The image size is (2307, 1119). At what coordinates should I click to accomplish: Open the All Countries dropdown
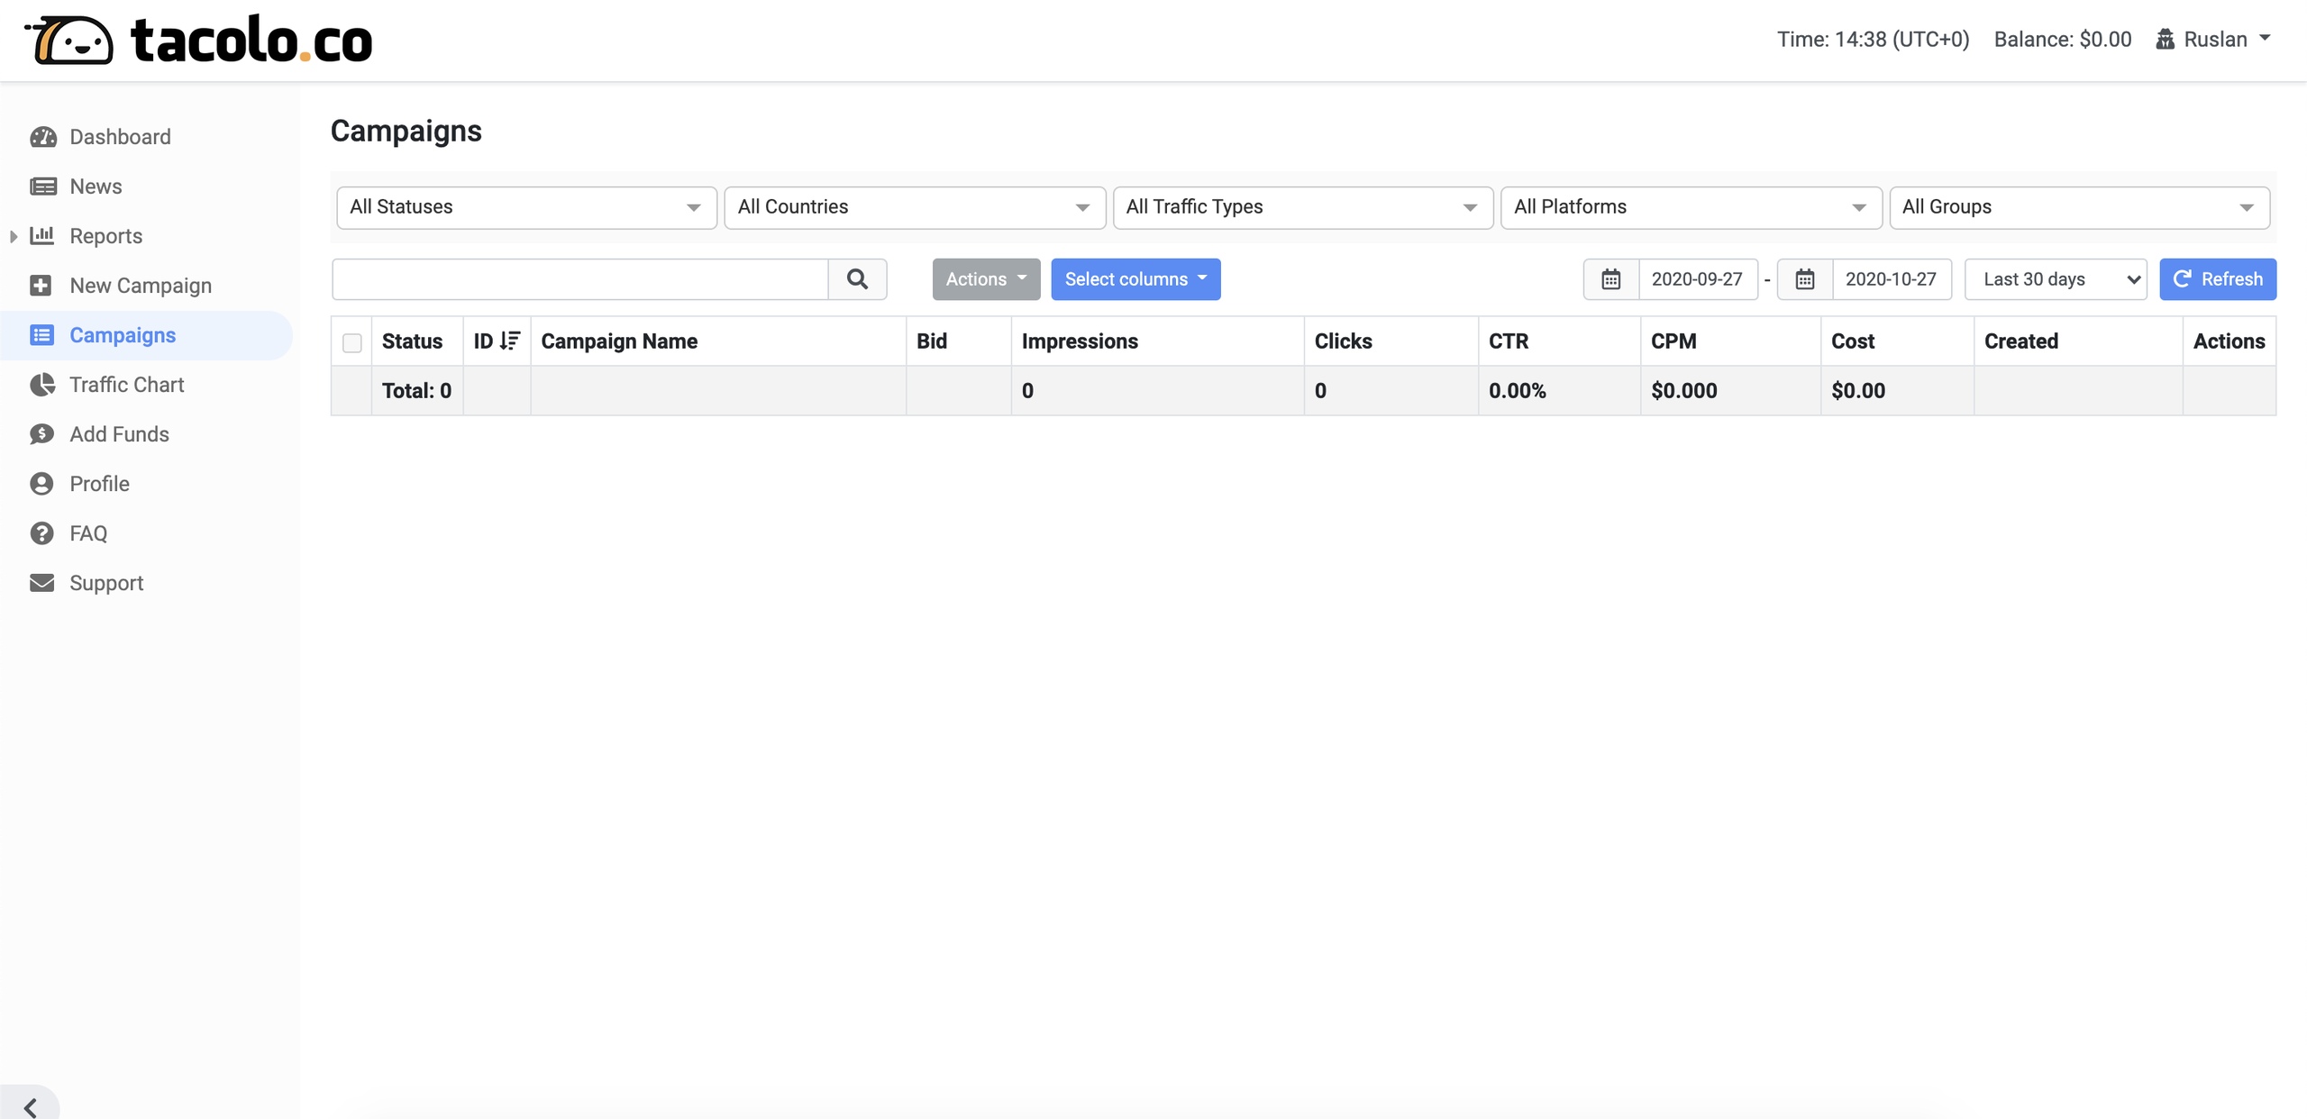914,207
